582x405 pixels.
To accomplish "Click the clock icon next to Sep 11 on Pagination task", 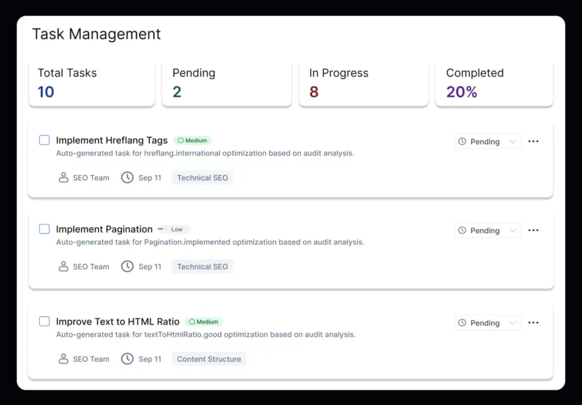I will 126,266.
